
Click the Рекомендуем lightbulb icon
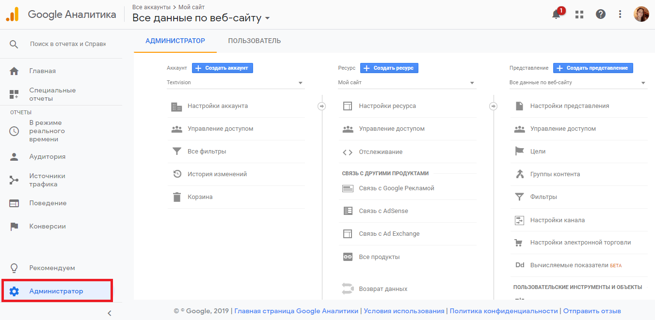(14, 268)
